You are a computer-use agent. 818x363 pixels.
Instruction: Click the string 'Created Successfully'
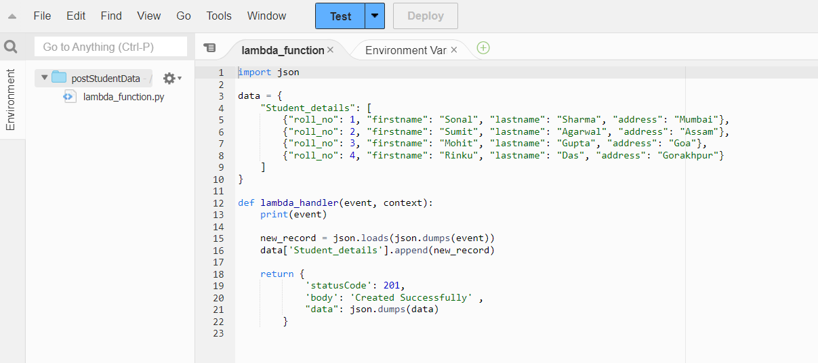click(x=412, y=298)
